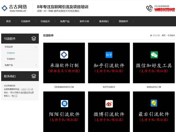Screen dimensions: 176x132
Task: Click the Weibo red eye icon
Action: click(x=109, y=104)
